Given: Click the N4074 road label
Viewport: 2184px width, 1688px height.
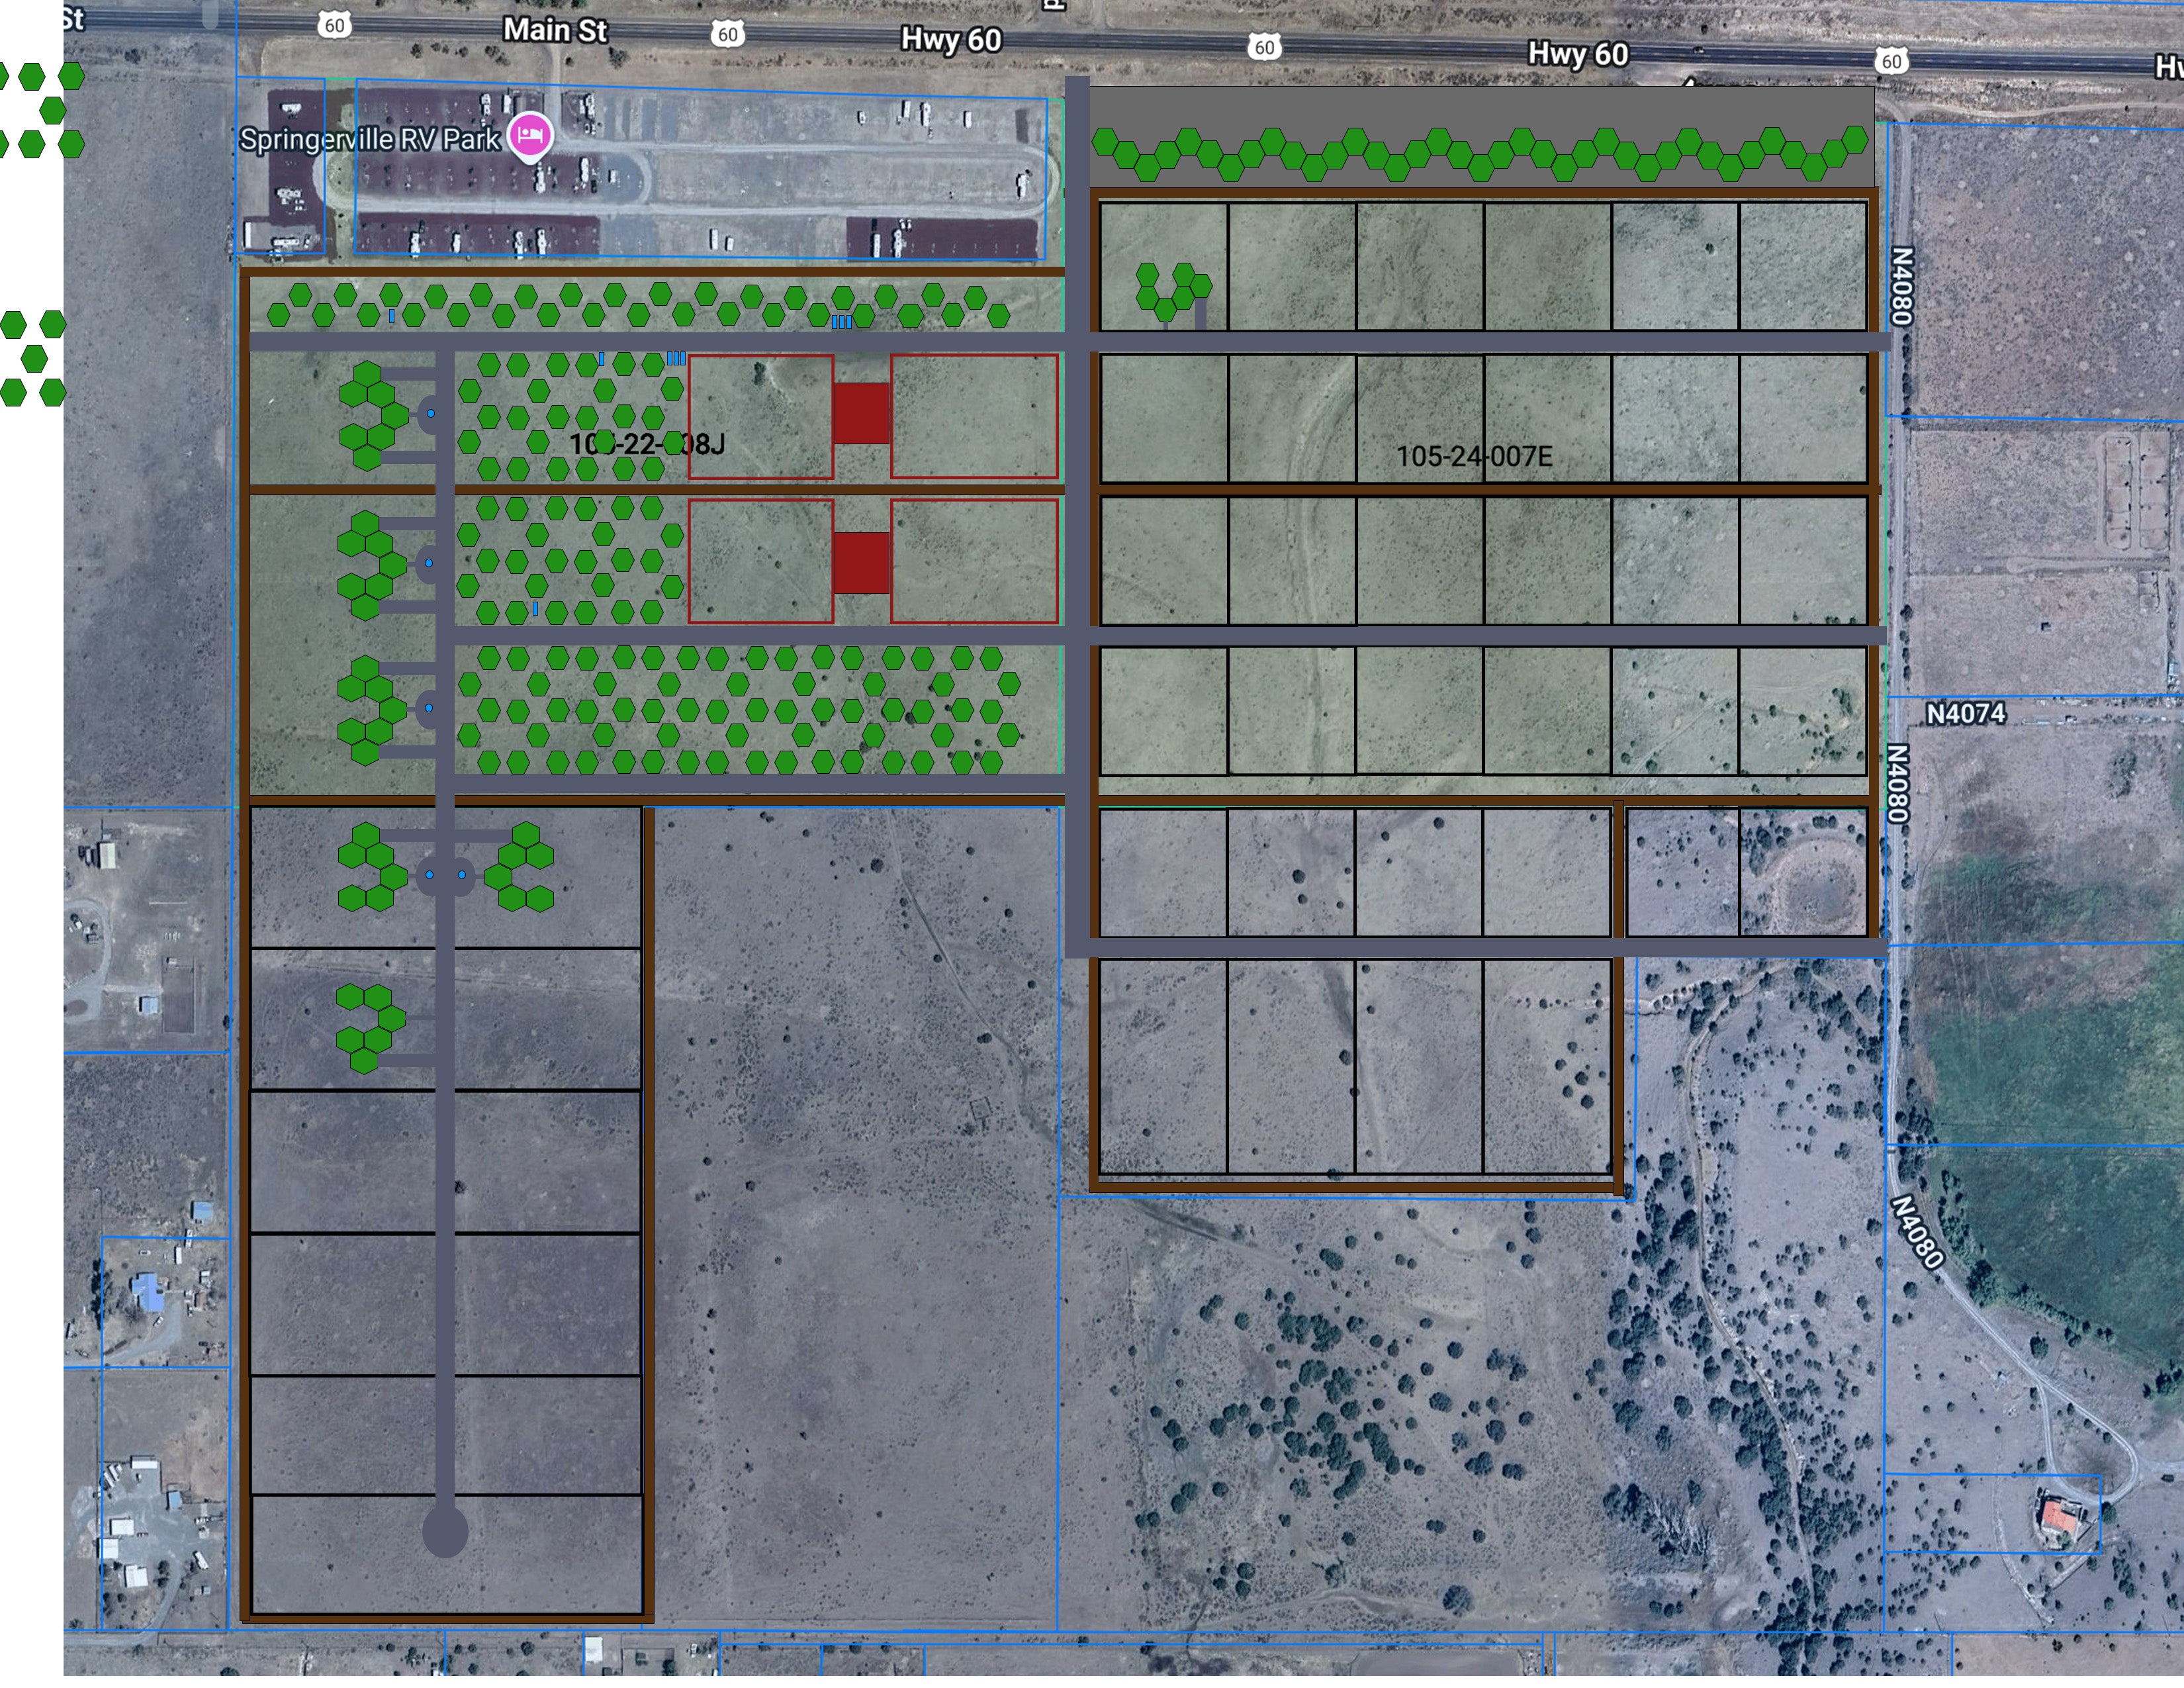Looking at the screenshot, I should [1965, 713].
